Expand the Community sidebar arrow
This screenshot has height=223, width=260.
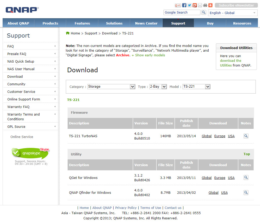pos(55,84)
